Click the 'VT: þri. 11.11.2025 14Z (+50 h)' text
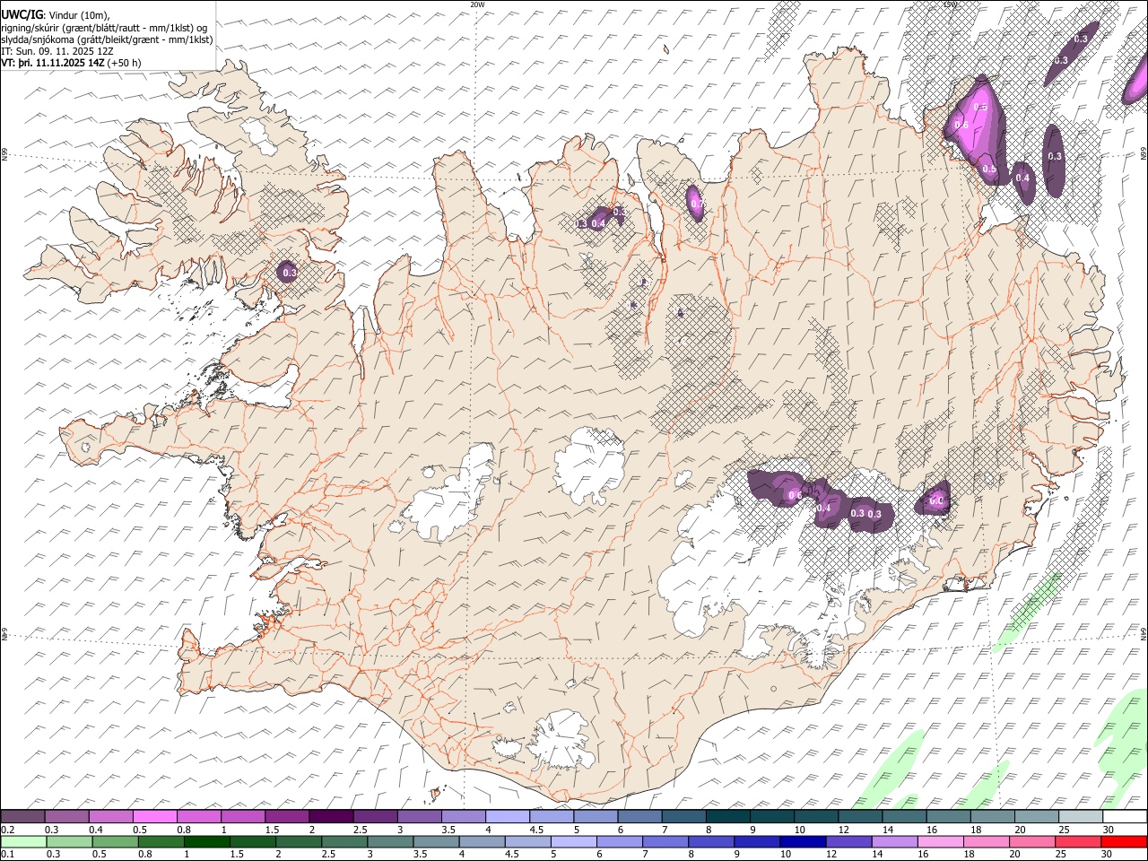This screenshot has width=1148, height=861. coord(71,63)
